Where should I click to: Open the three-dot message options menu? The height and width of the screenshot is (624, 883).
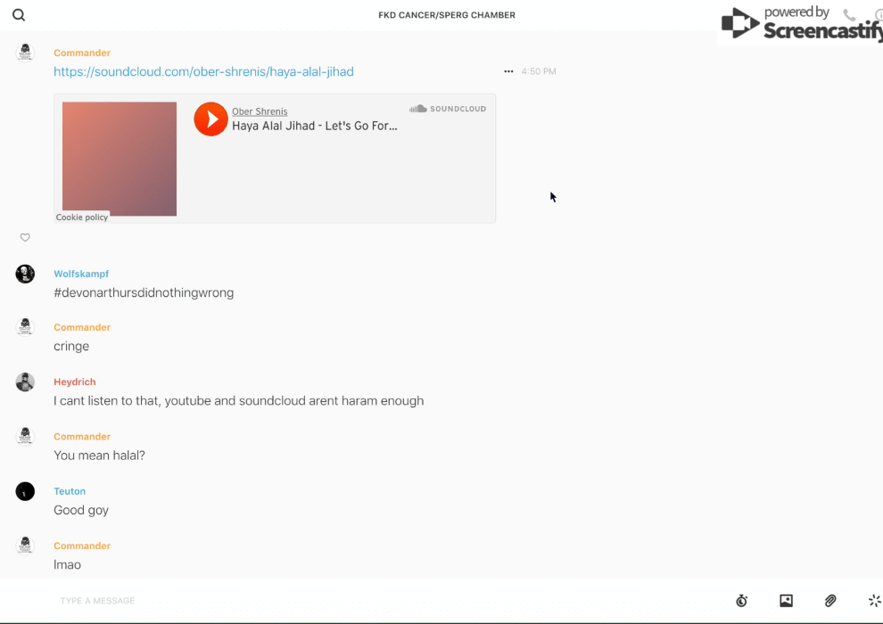click(x=508, y=71)
